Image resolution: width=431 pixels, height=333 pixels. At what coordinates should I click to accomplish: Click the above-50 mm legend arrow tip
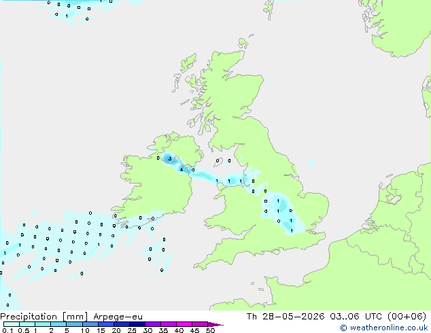click(215, 324)
